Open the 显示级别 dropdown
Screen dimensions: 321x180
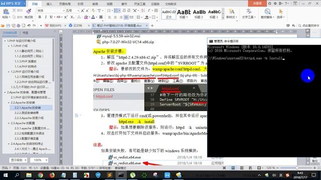click(18, 160)
